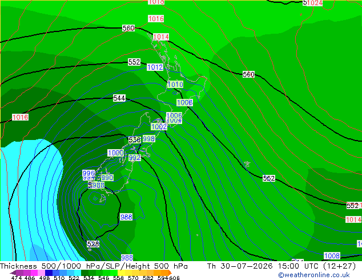Click the 544 height contour label
The height and width of the screenshot is (280, 362).
[119, 98]
